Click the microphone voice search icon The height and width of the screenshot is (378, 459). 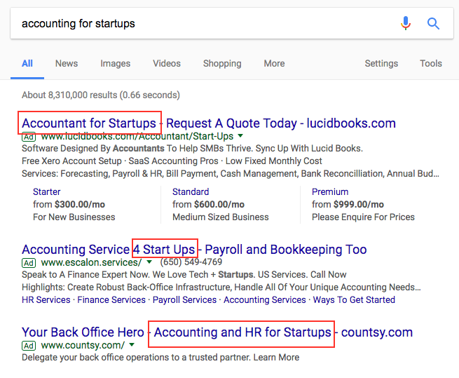coord(406,23)
